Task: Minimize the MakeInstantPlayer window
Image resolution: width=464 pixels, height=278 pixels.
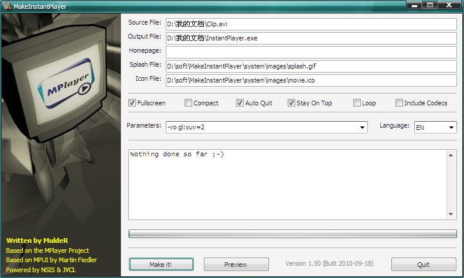Action: tap(415, 5)
